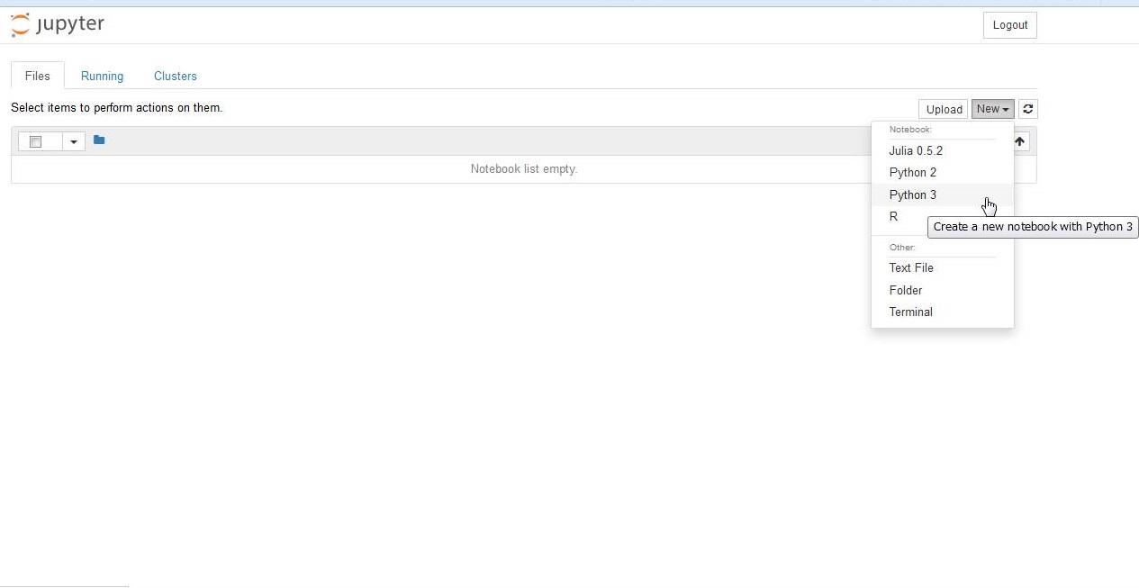The image size is (1139, 588).
Task: Click the blue folder breadcrumb icon
Action: [x=99, y=140]
